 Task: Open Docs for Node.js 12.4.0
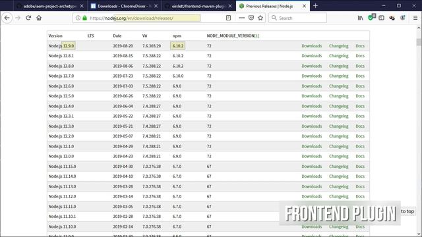coord(360,106)
